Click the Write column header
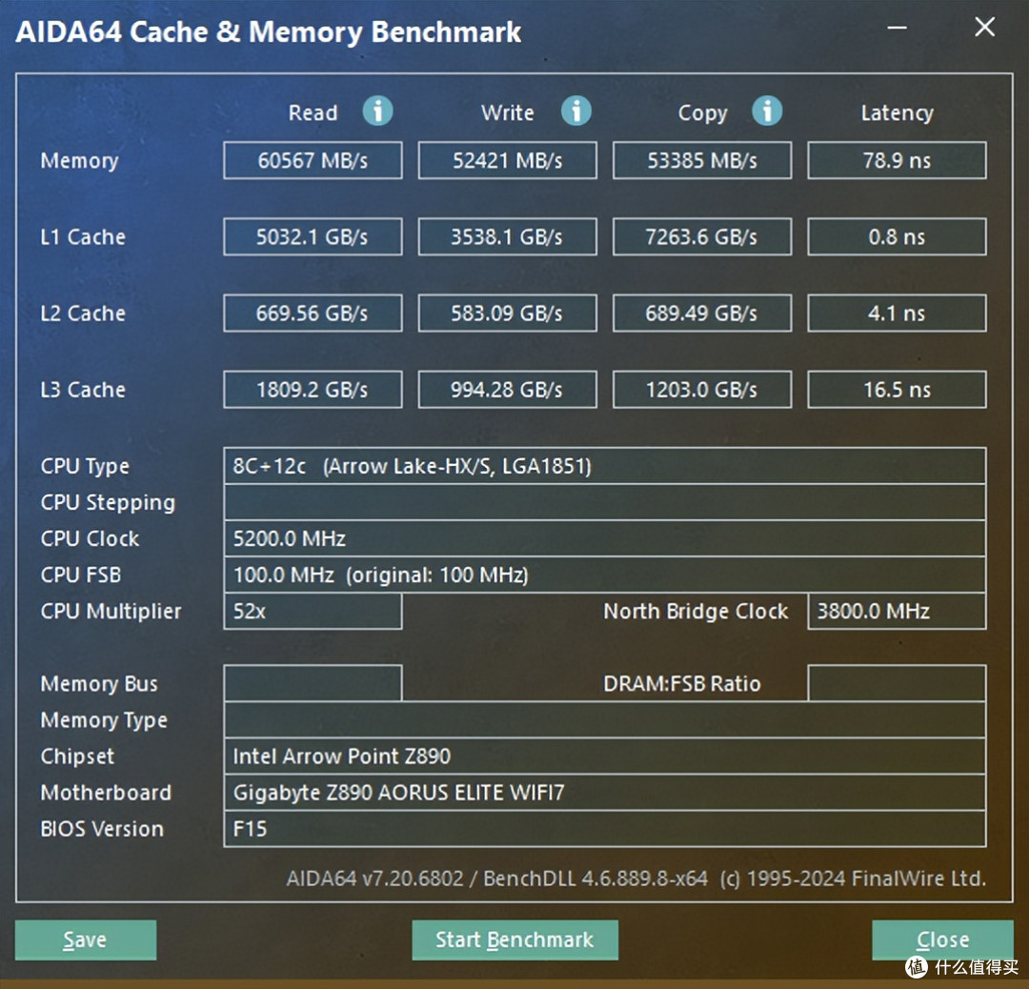The width and height of the screenshot is (1029, 989). point(507,112)
